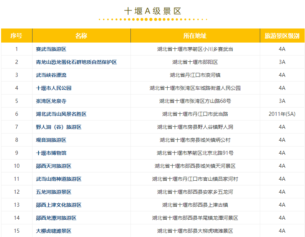The image size is (305, 237).
Task: Click 郧西上津文化旅游区 link
Action: (59, 205)
